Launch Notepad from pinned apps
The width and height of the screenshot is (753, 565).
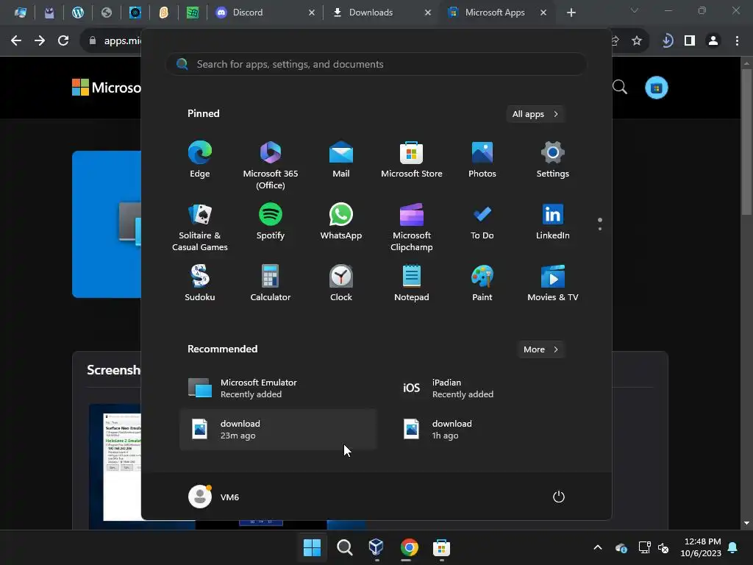tap(412, 283)
